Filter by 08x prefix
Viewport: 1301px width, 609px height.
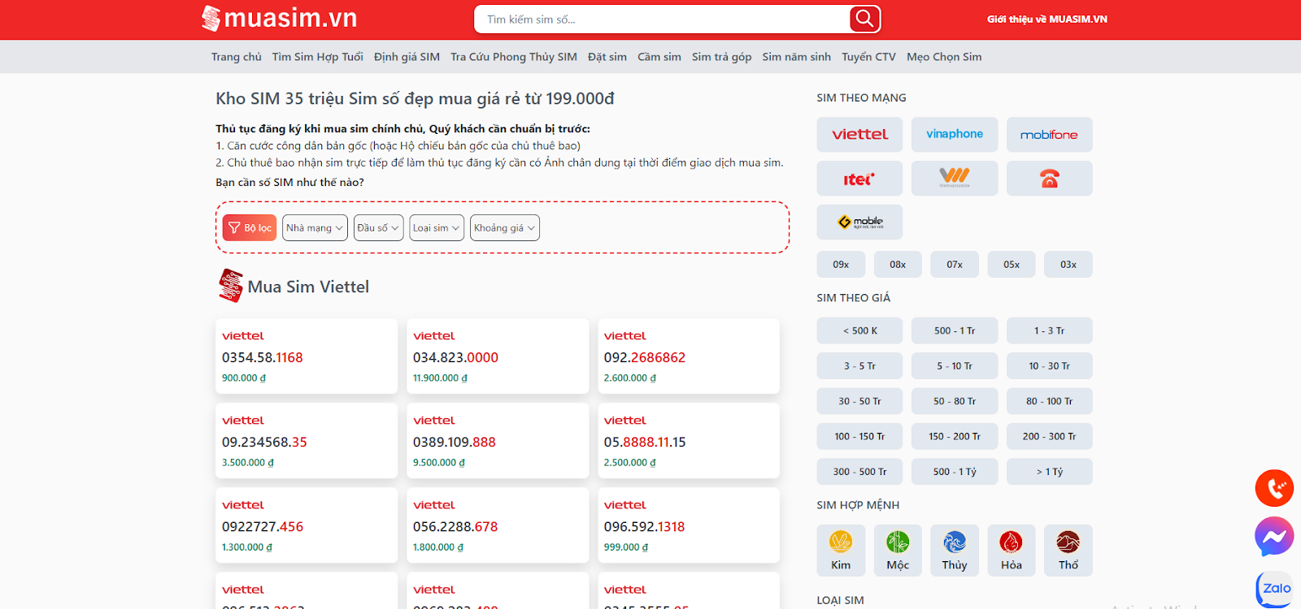coord(898,265)
